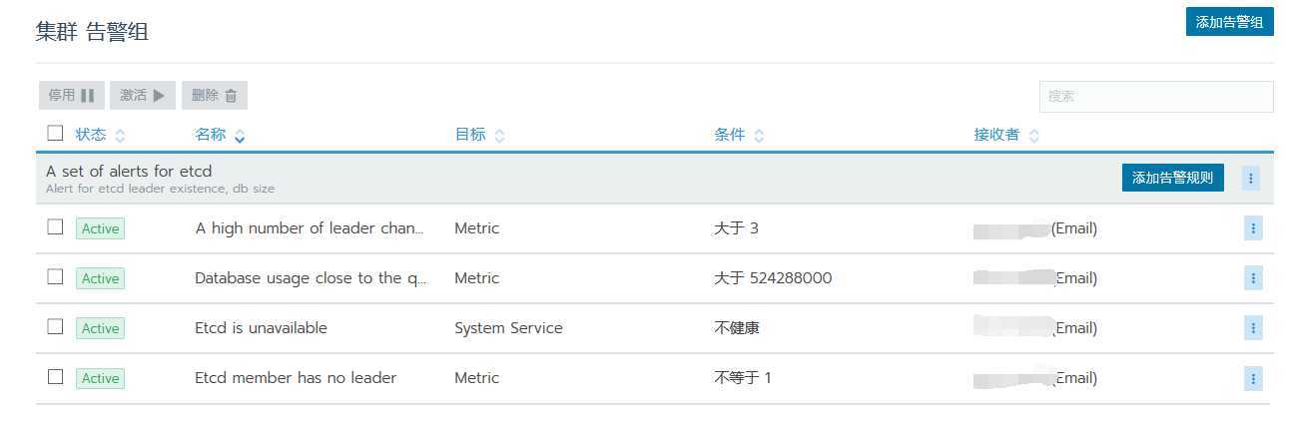Open actions menu for leader changes alert
This screenshot has height=426, width=1293.
pyautogui.click(x=1253, y=228)
